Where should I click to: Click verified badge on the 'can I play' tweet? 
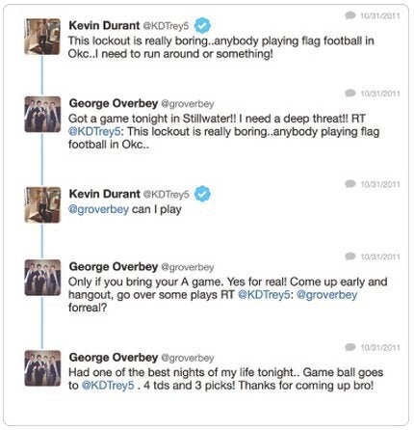(202, 194)
